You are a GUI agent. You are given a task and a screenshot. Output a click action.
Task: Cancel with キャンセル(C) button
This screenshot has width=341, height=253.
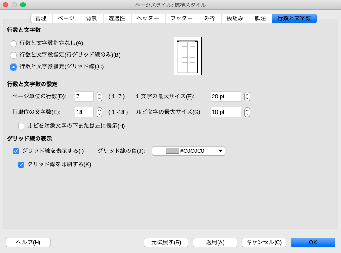pyautogui.click(x=264, y=242)
